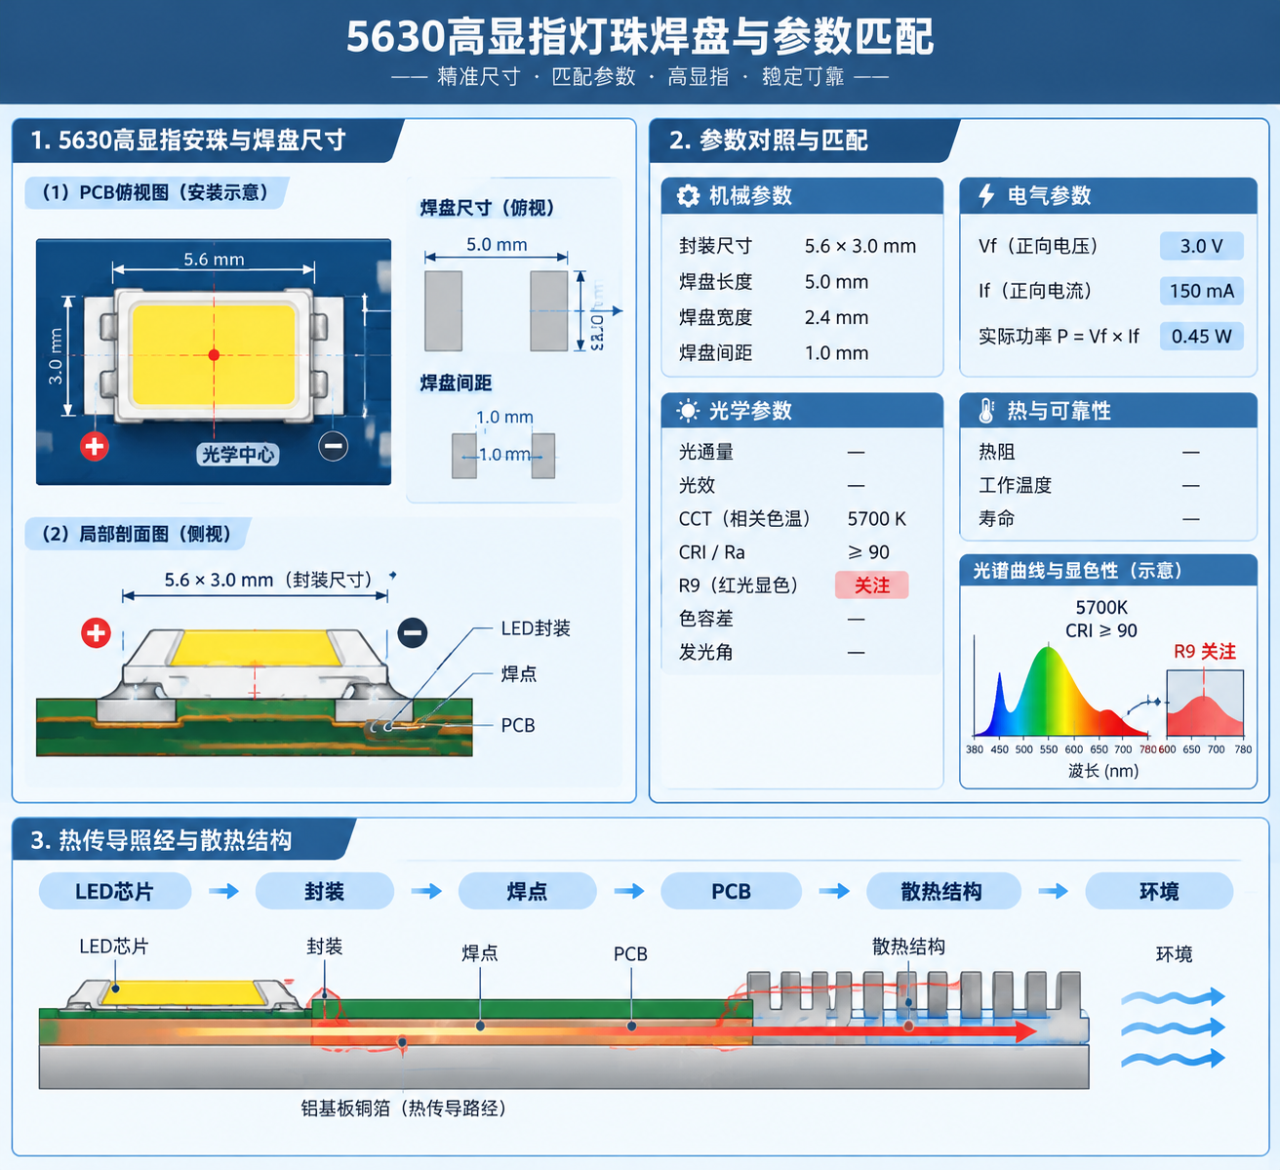Click the spectrum curve chart with rainbow fill
This screenshot has width=1280, height=1170.
tap(1060, 691)
